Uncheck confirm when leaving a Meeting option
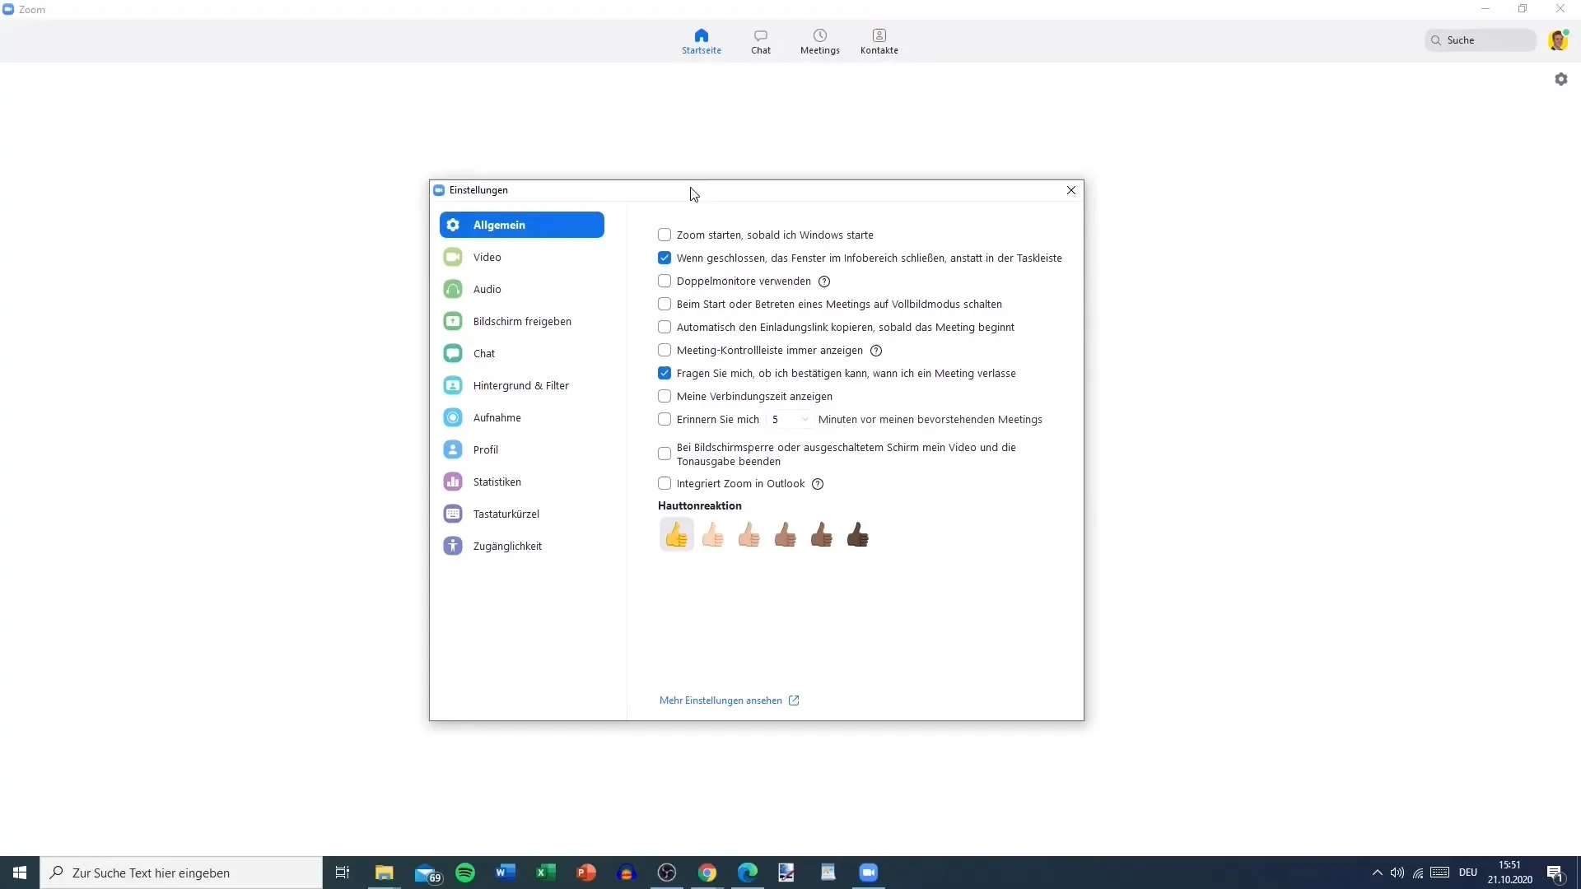Image resolution: width=1581 pixels, height=889 pixels. click(665, 373)
